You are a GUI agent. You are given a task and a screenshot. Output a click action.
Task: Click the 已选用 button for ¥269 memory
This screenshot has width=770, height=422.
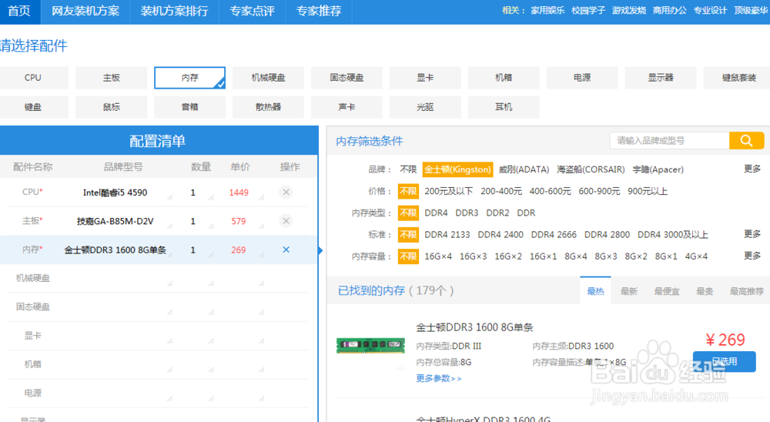coord(725,362)
